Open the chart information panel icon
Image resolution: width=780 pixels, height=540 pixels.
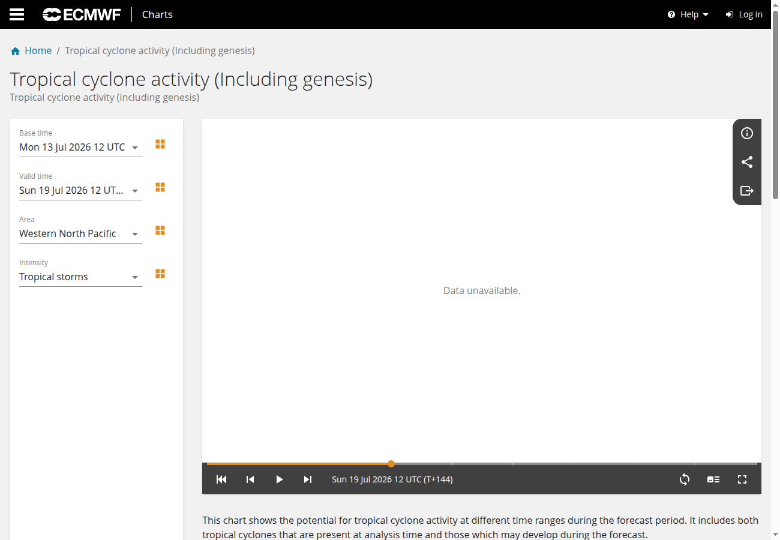747,133
